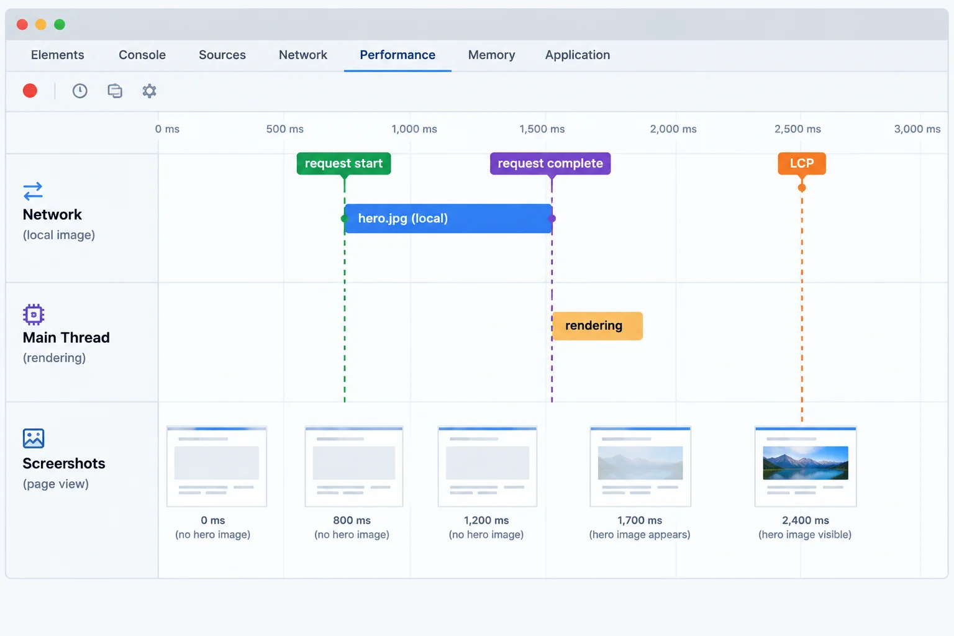Click the screenshots capture toolbar icon

point(115,91)
